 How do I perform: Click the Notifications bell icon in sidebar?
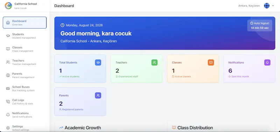(8, 115)
